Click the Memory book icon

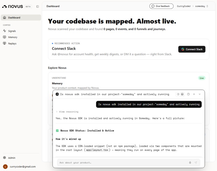pyautogui.click(x=4, y=37)
